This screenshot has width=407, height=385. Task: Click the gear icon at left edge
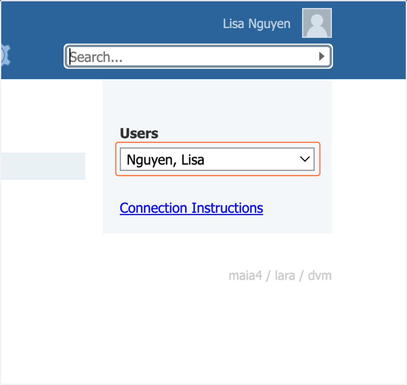tap(5, 55)
